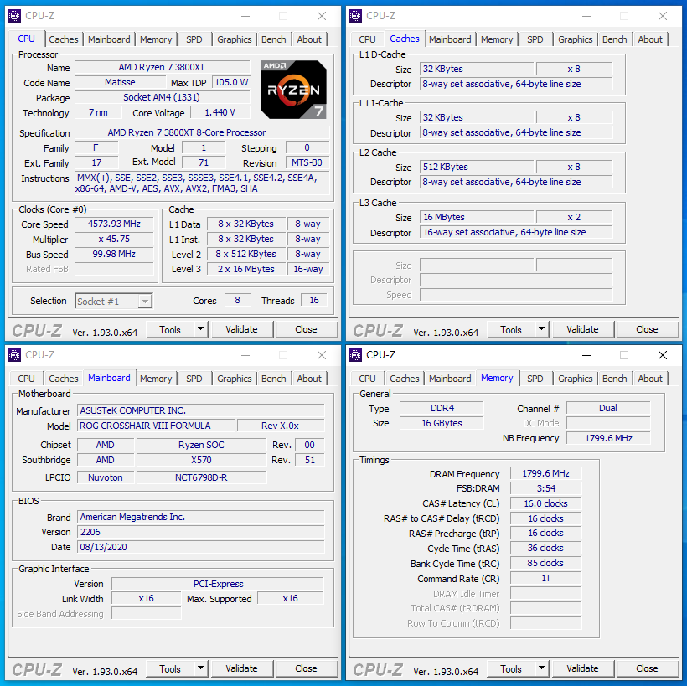The width and height of the screenshot is (687, 686).
Task: Click CPU-Z app icon in Mainboard window title bar
Action: [14, 355]
